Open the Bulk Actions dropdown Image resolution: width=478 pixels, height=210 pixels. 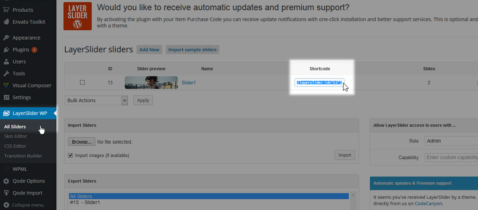tap(96, 100)
